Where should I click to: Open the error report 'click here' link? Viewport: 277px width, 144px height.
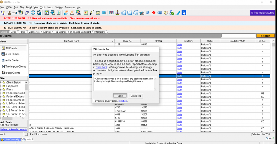(101, 67)
